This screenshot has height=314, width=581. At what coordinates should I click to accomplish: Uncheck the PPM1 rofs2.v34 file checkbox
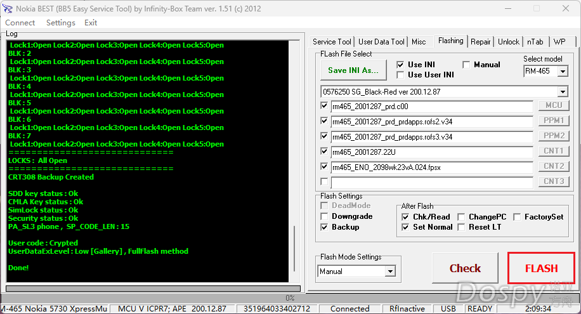click(324, 121)
